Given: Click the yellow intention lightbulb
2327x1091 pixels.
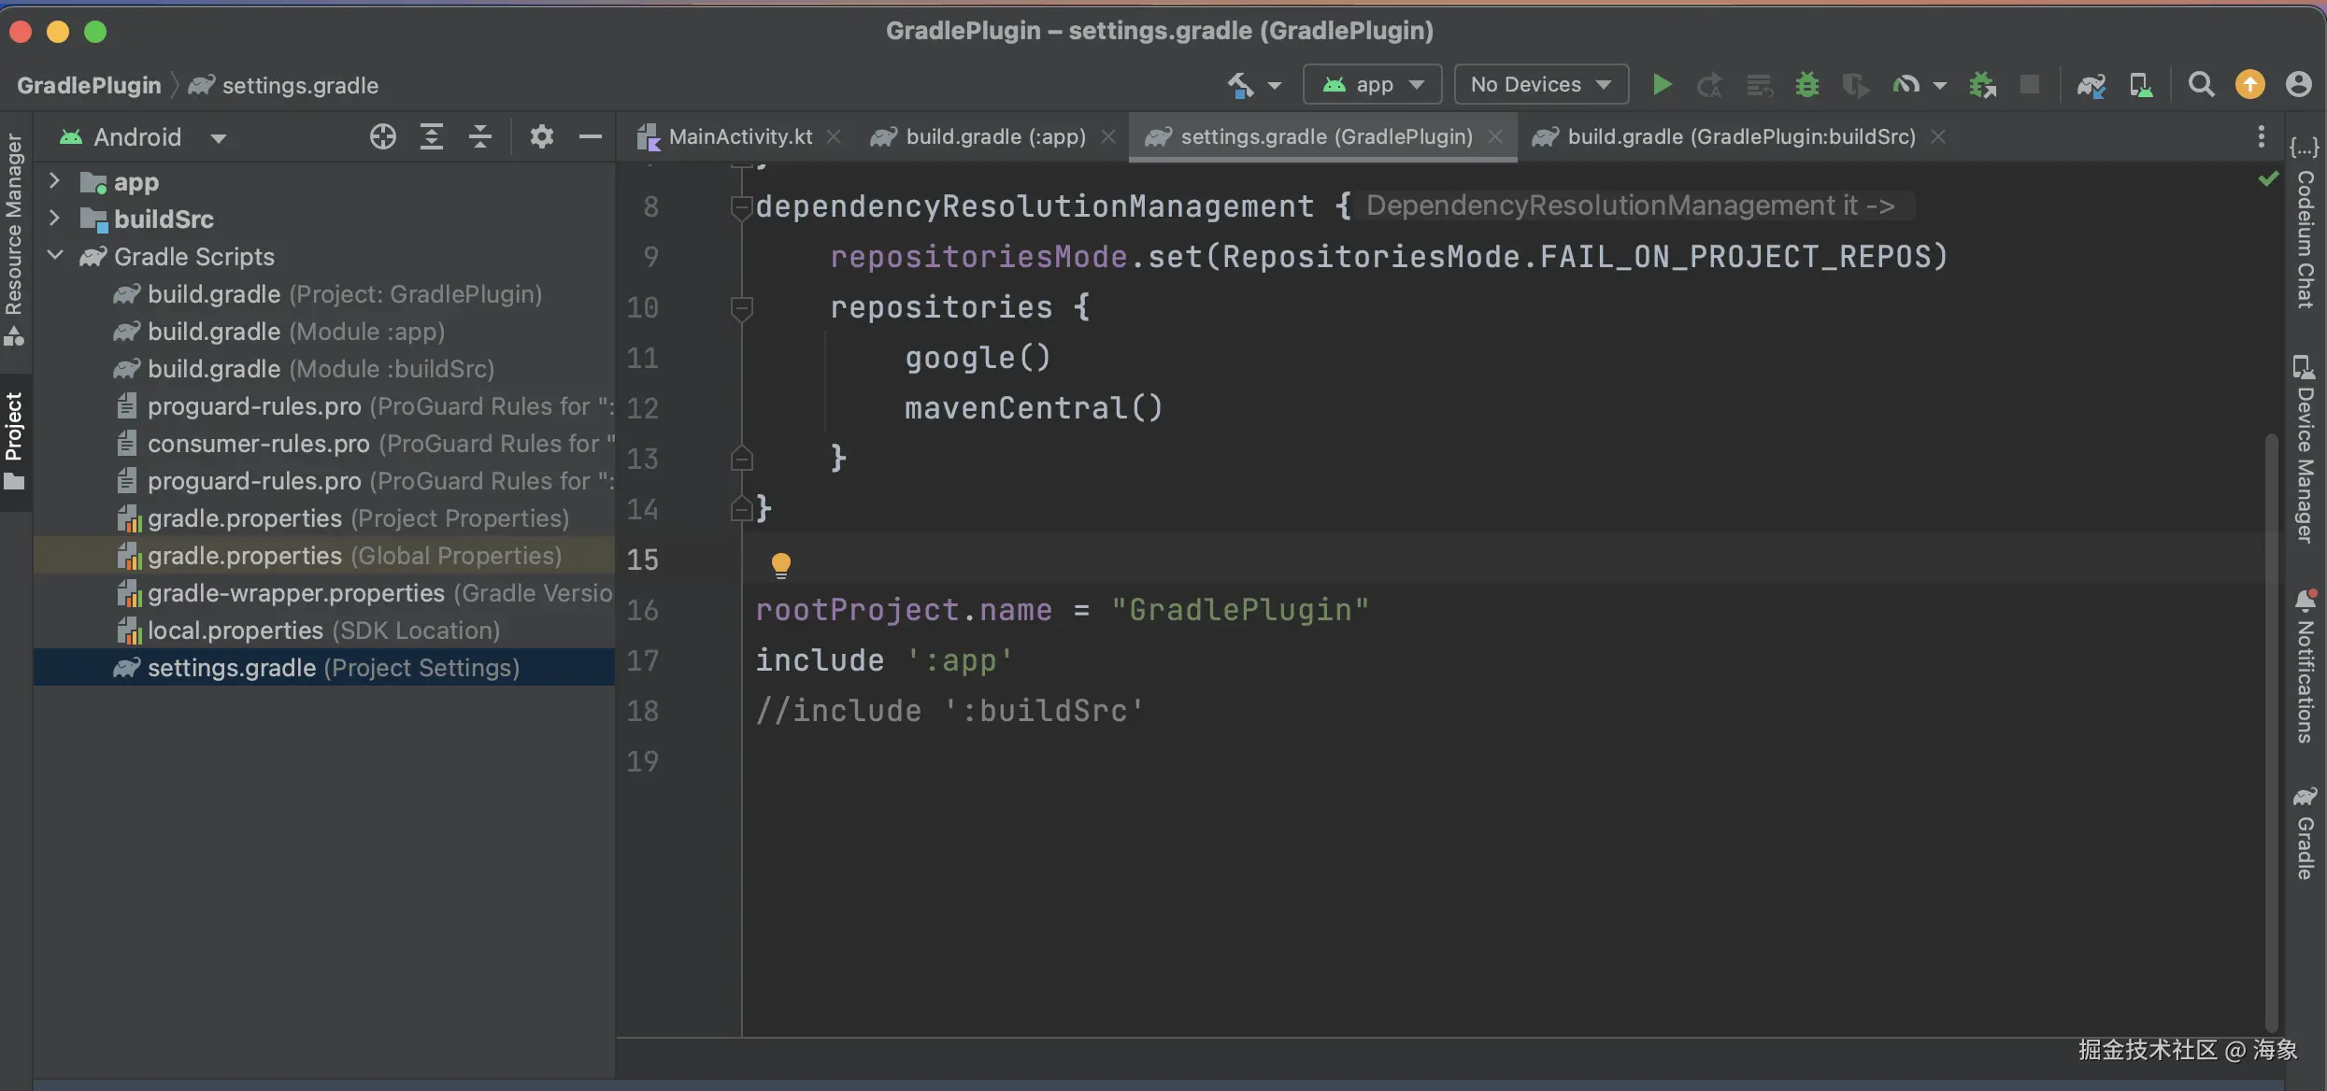Looking at the screenshot, I should [x=780, y=564].
